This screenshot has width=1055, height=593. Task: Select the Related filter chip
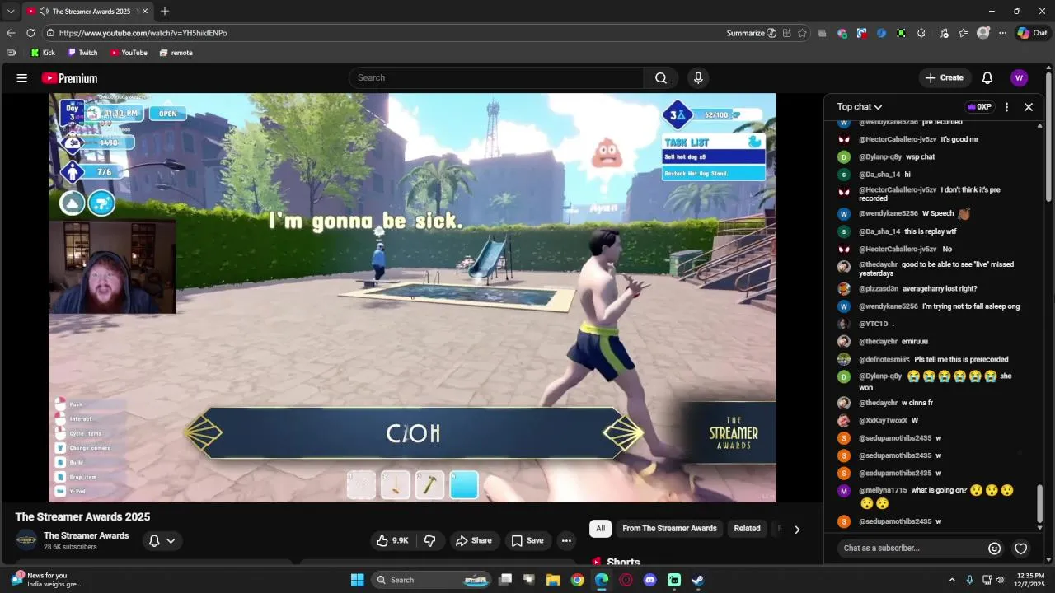pyautogui.click(x=747, y=529)
